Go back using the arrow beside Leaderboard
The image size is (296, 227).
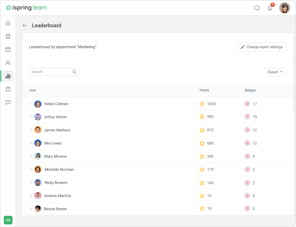point(25,25)
